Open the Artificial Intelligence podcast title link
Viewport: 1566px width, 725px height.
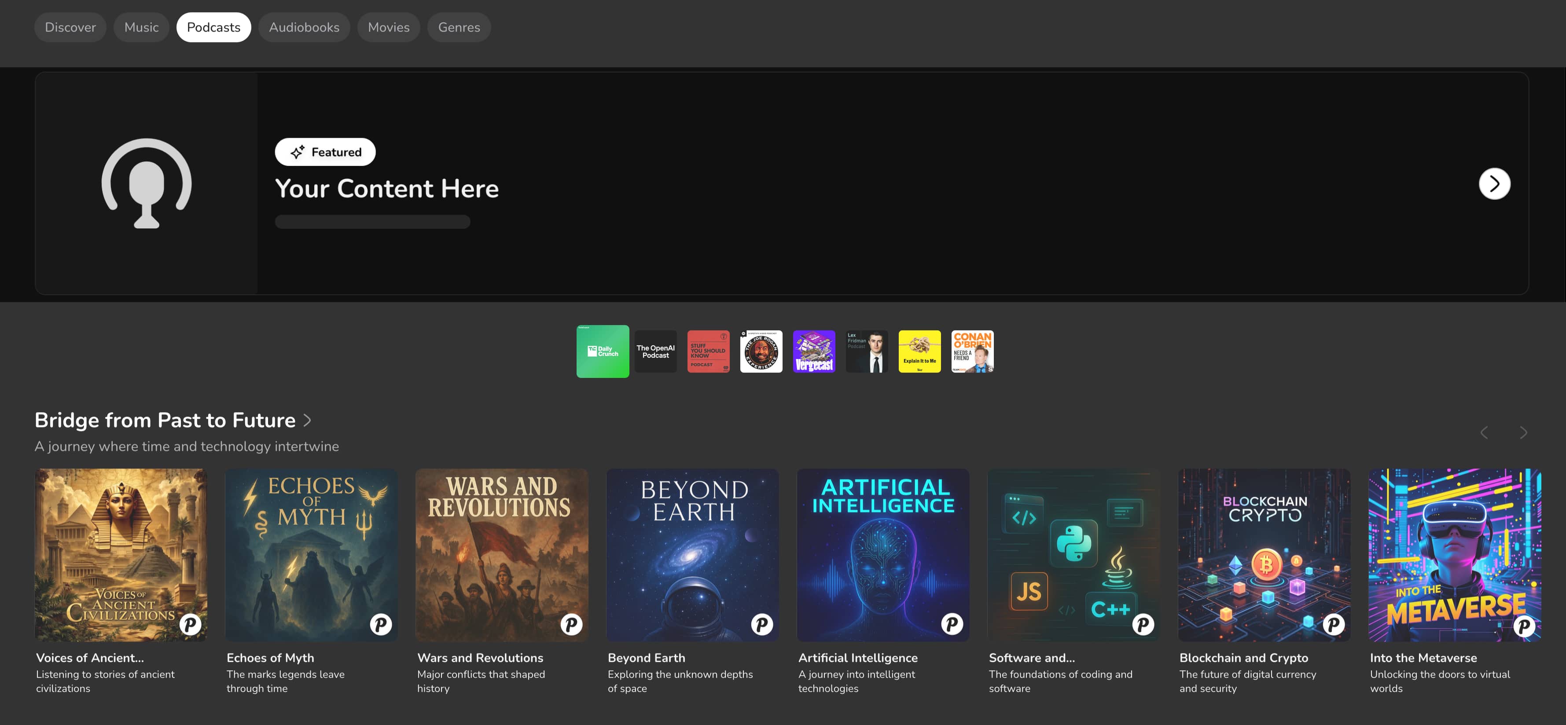tap(857, 658)
